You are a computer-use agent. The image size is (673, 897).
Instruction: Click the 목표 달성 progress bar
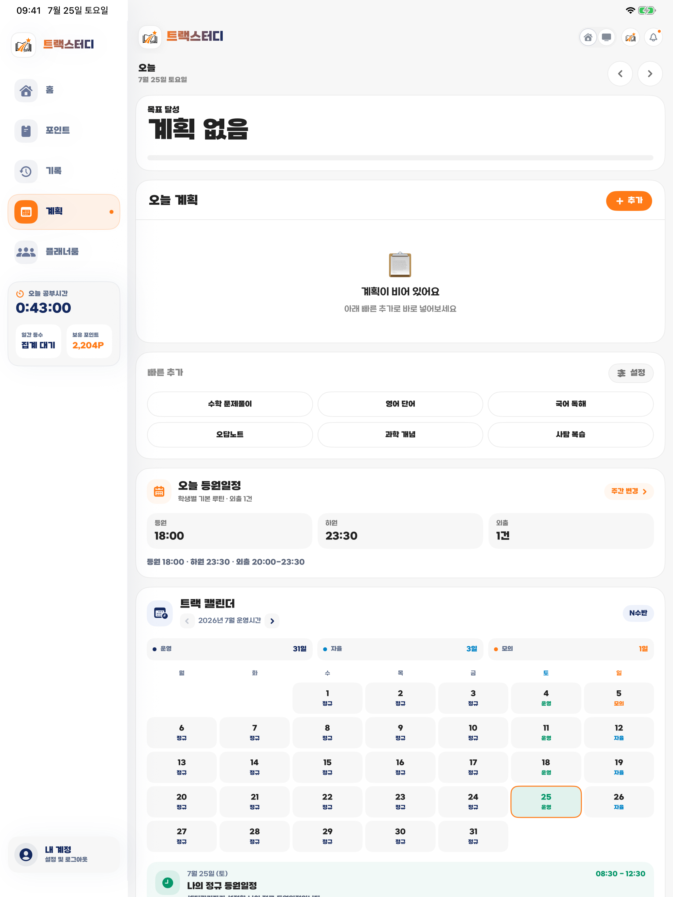(400, 158)
